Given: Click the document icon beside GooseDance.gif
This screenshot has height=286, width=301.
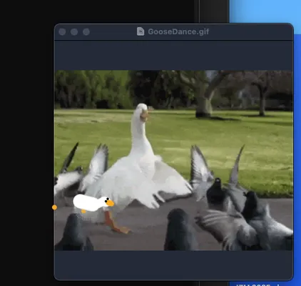Looking at the screenshot, I should point(141,31).
